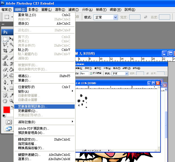Select the Sponge tool
Screen dimensions: 175x162
(x=11, y=75)
